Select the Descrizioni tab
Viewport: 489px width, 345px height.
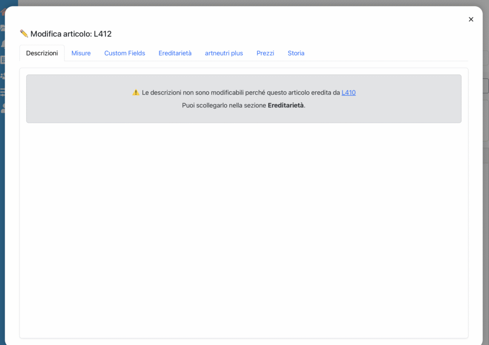42,53
